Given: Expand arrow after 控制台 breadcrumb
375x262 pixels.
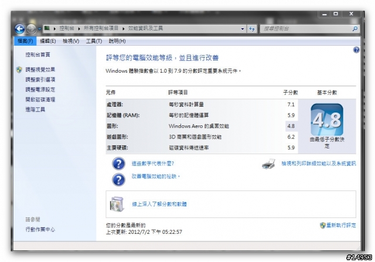Looking at the screenshot, I should (79, 29).
